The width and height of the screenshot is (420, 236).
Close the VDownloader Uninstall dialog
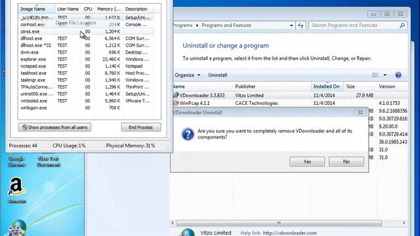360,112
